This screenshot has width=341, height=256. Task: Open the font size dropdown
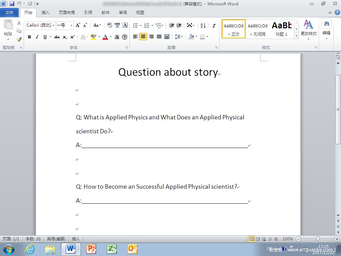[x=71, y=25]
